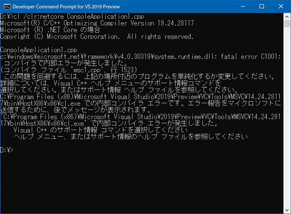Click the 'Visual C++ のサポート情報 コマンドを選択' line

tap(100, 130)
